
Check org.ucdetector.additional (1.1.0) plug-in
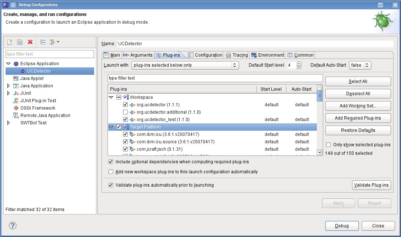pyautogui.click(x=125, y=112)
